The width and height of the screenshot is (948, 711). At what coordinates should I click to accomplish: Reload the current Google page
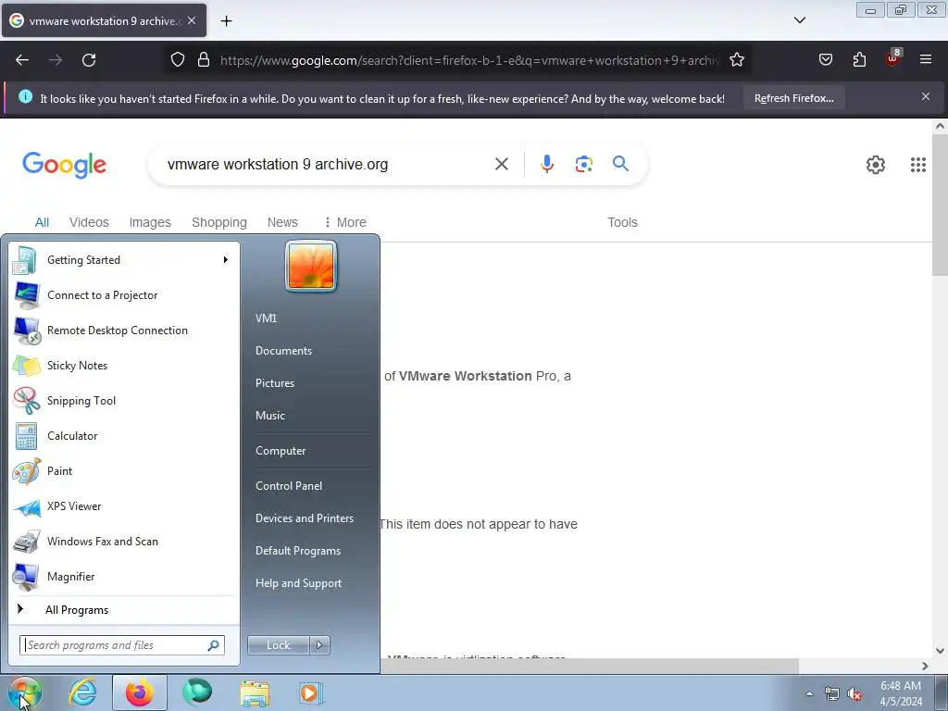(89, 60)
